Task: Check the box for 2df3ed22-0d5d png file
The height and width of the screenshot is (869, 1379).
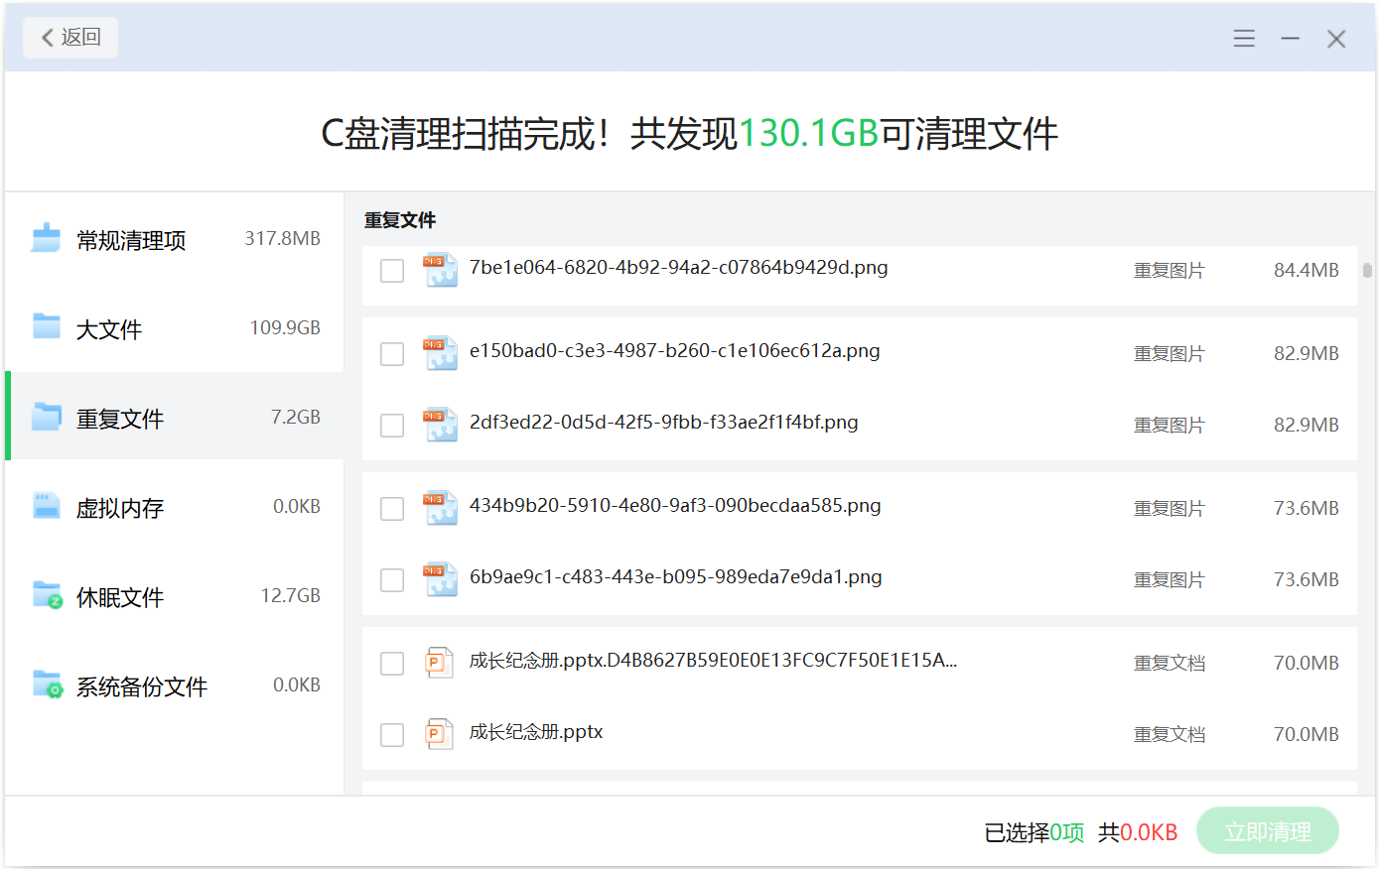Action: coord(392,426)
